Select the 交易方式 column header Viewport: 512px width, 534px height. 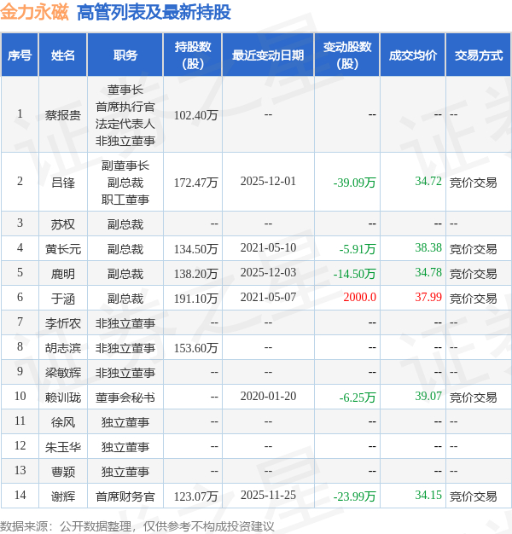coord(479,55)
